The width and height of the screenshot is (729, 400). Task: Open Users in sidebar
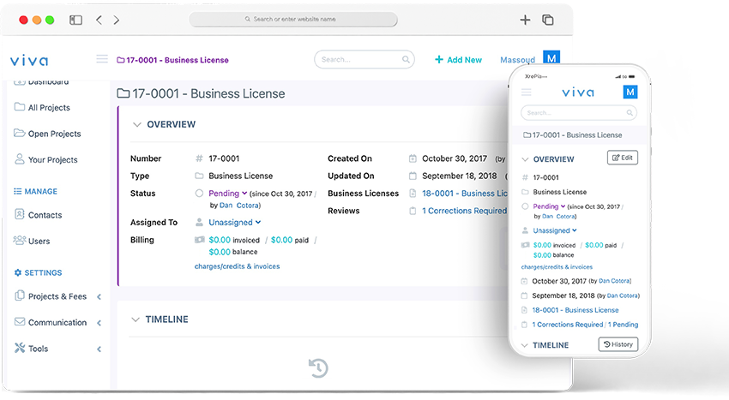coord(39,241)
